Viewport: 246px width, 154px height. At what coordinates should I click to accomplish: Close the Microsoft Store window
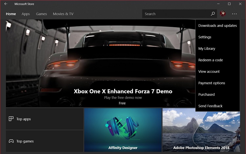[240, 4]
